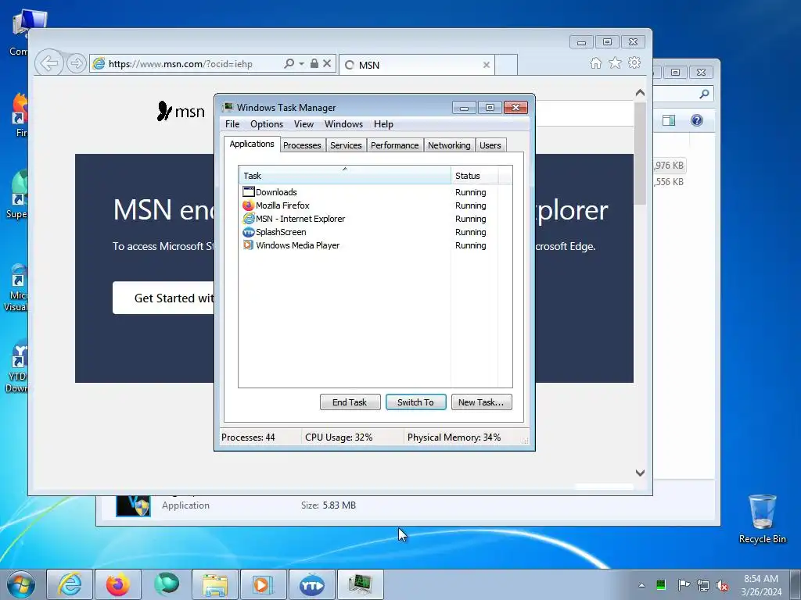Open the View menu in Task Manager
The height and width of the screenshot is (600, 801).
pos(304,124)
